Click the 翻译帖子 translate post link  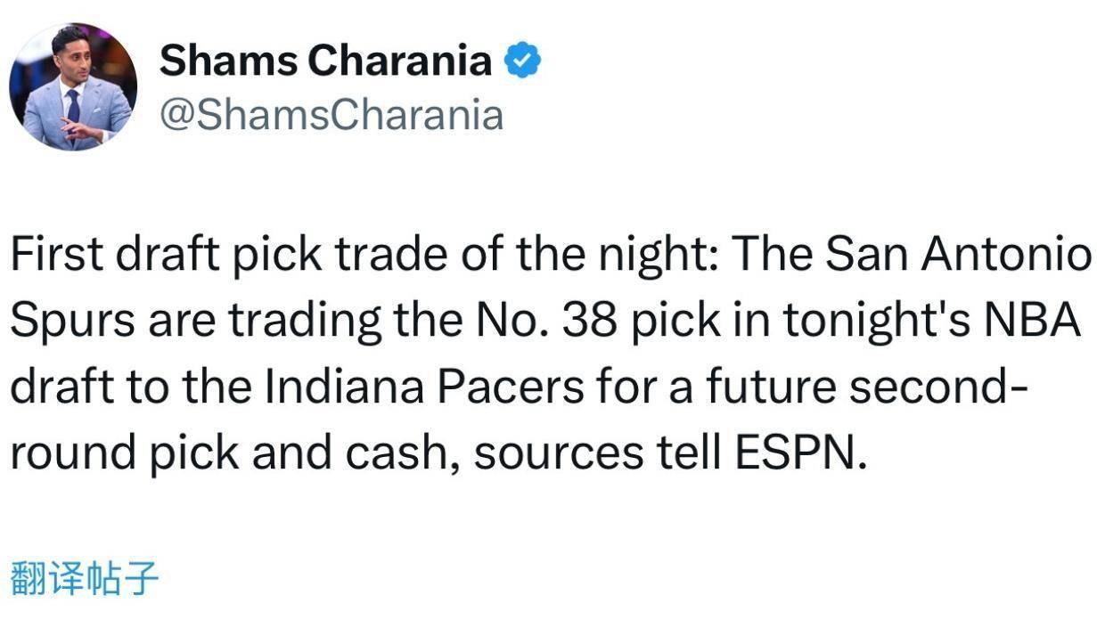(84, 579)
